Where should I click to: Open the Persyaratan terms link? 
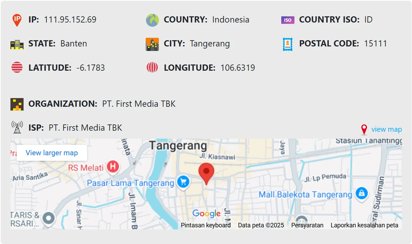pyautogui.click(x=307, y=225)
